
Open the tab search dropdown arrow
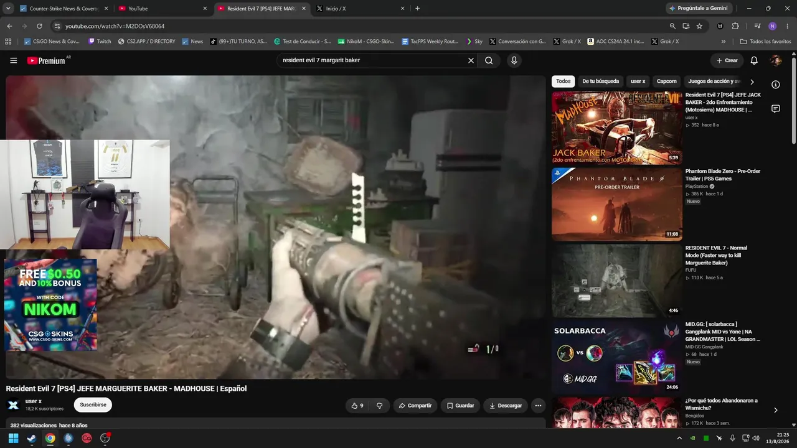tap(8, 8)
